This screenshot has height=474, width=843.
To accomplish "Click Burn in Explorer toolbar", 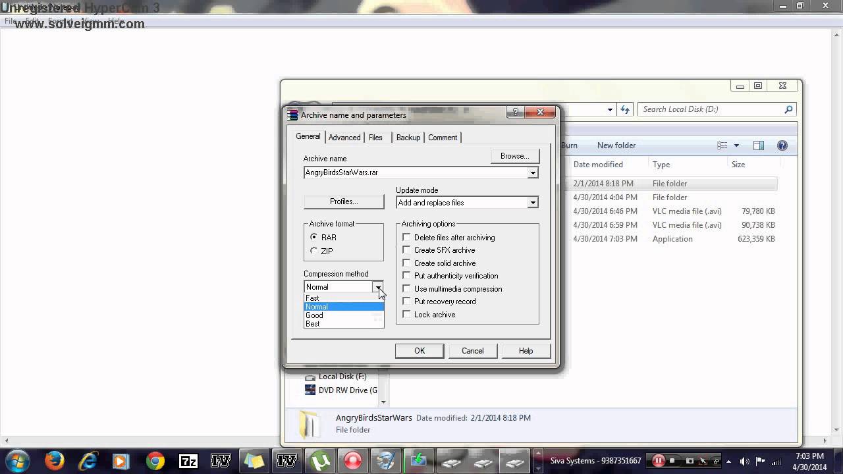I will (569, 145).
